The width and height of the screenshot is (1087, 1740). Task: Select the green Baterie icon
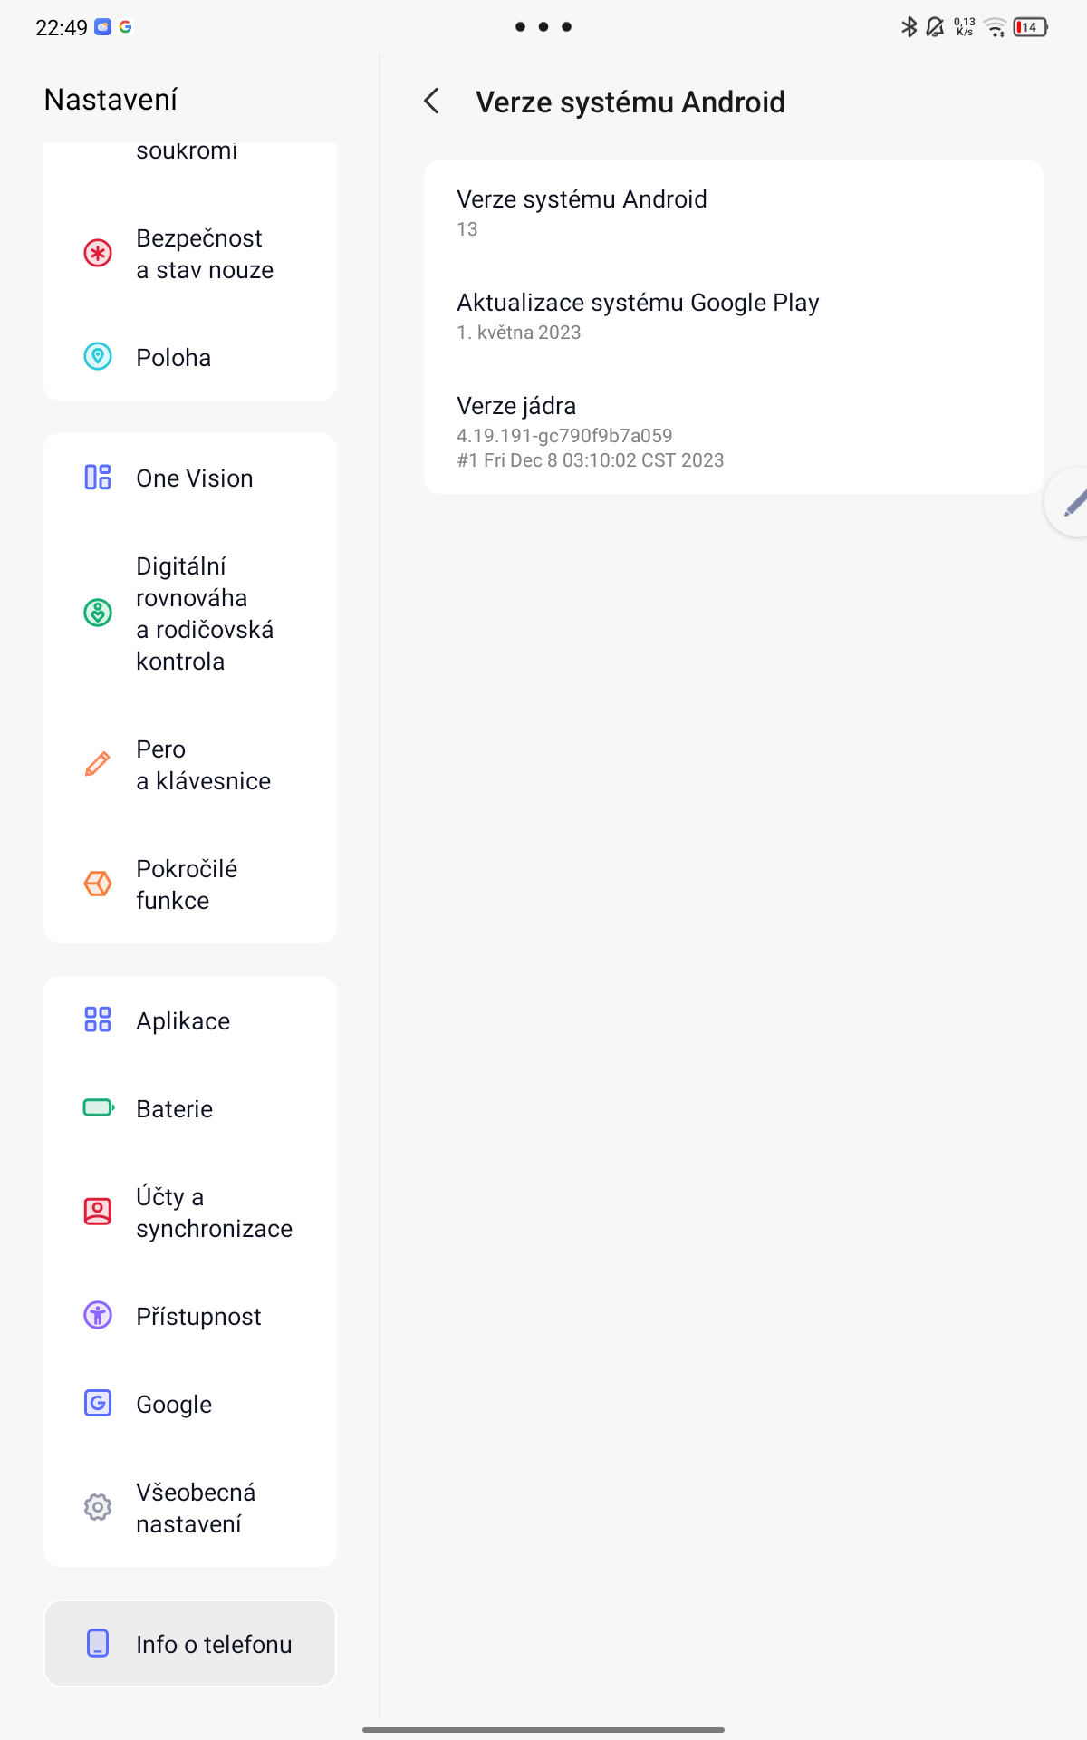point(99,1108)
